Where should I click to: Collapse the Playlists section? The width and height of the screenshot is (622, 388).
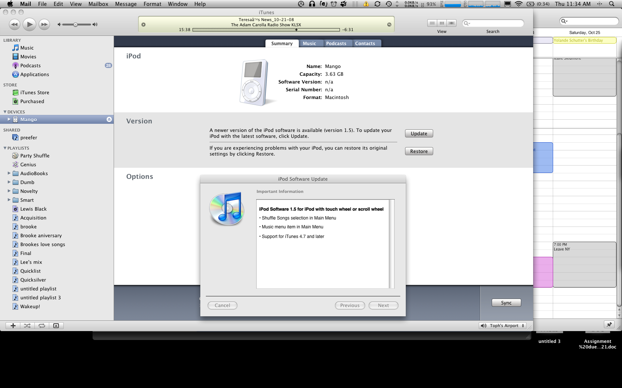(5, 148)
